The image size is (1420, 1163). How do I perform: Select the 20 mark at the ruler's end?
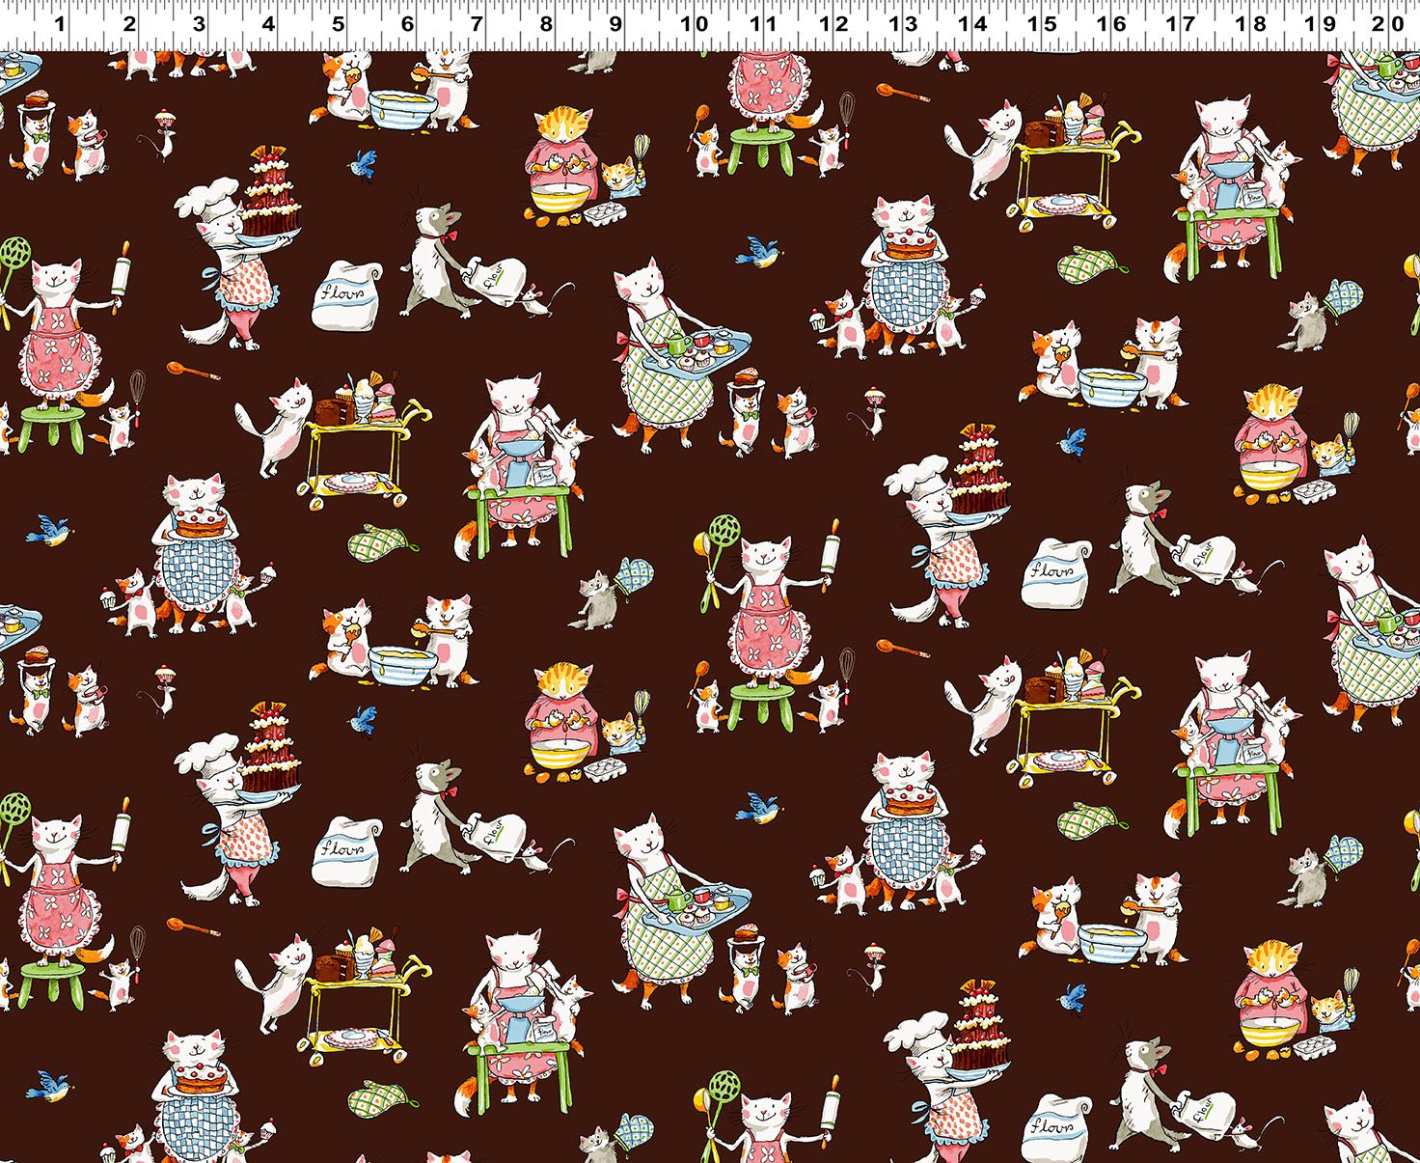coord(1387,23)
